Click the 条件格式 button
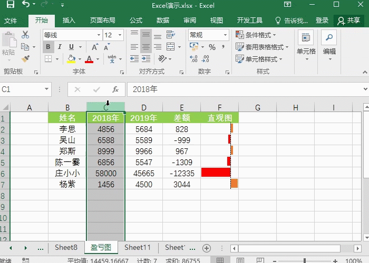The image size is (369, 263). coord(261,35)
